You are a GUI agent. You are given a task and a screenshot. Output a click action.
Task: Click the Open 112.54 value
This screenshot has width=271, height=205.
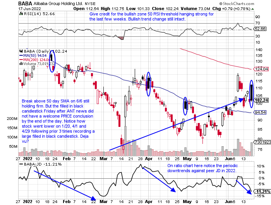click(x=86, y=9)
